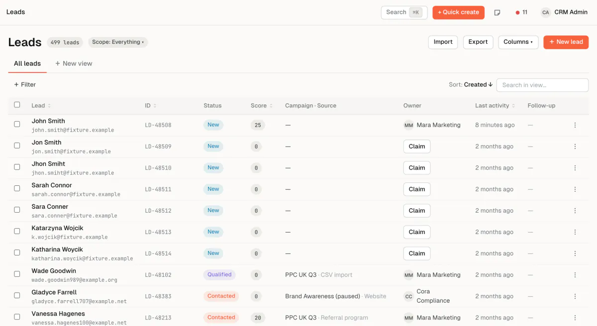Switch to the All leads tab
This screenshot has width=597, height=326.
[x=27, y=64]
